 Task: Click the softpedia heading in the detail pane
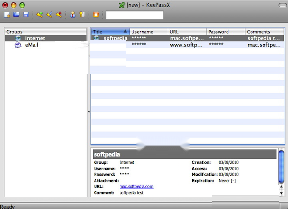[107, 154]
